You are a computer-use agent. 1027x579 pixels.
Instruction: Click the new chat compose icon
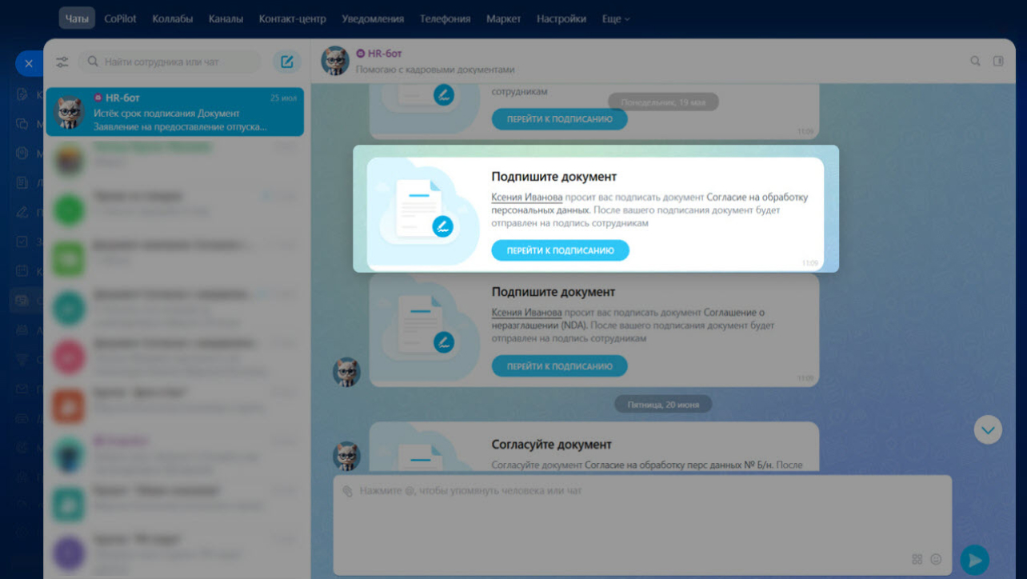(x=286, y=62)
